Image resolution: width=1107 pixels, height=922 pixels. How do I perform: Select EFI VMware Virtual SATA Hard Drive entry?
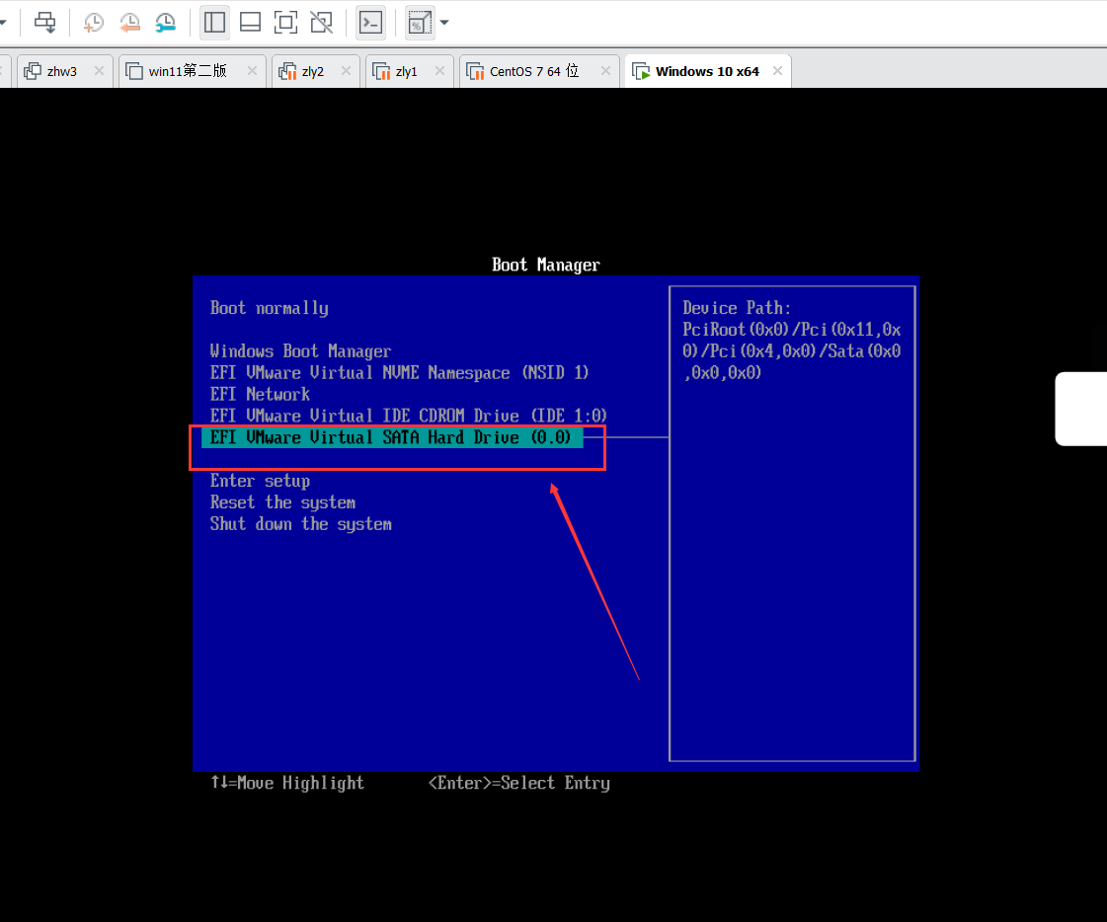coord(392,437)
